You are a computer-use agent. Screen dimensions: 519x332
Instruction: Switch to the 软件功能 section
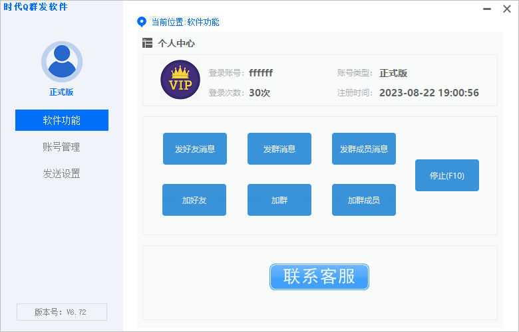(62, 120)
